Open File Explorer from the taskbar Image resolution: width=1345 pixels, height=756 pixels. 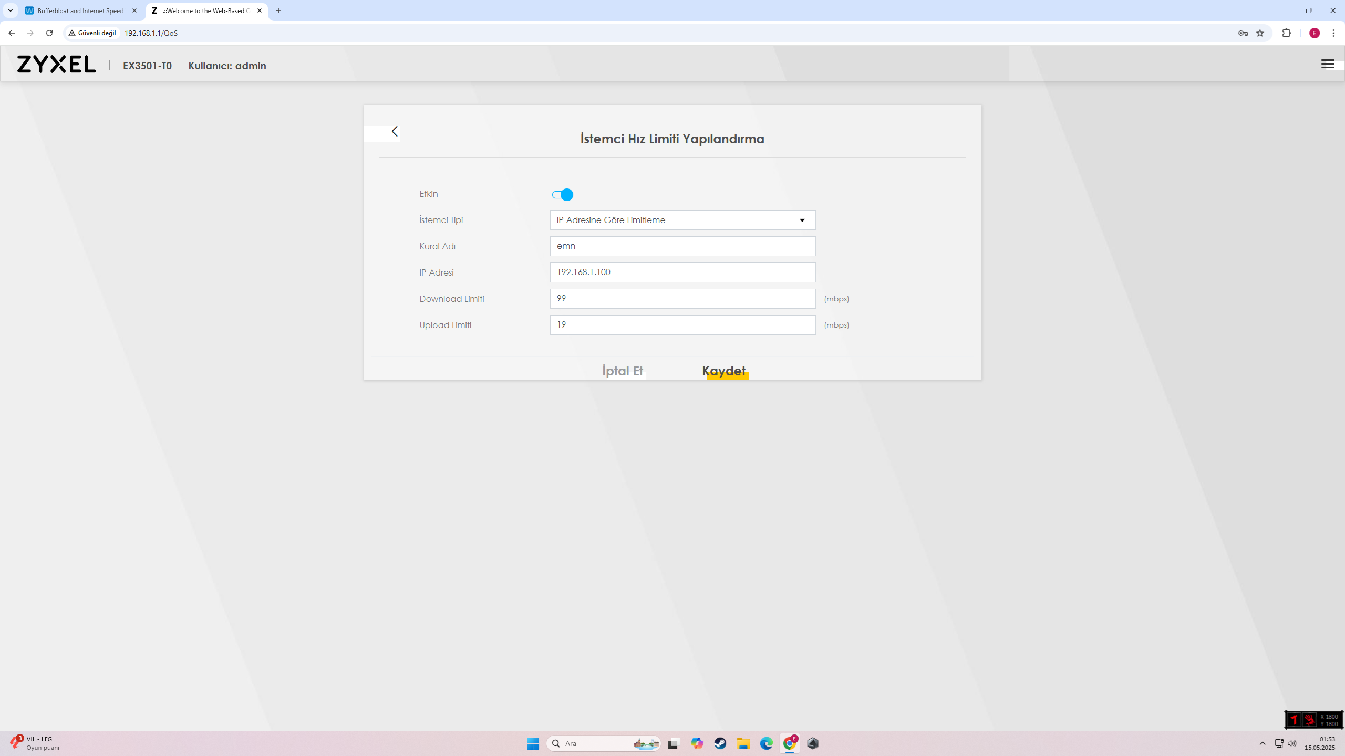point(743,743)
